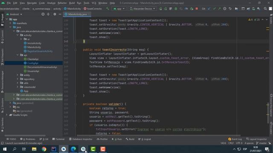Viewport: 273px width, 153px height.
Task: Click the Stop red square icon
Action: tap(197, 8)
